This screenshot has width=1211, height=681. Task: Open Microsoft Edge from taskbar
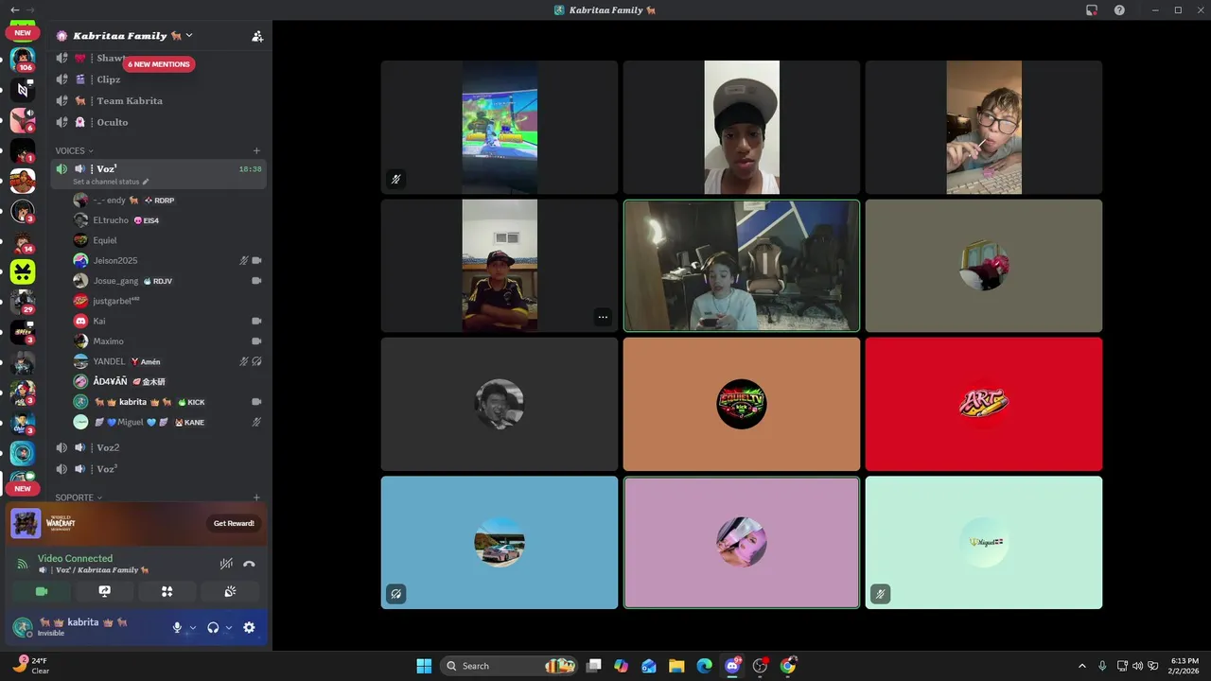[704, 666]
